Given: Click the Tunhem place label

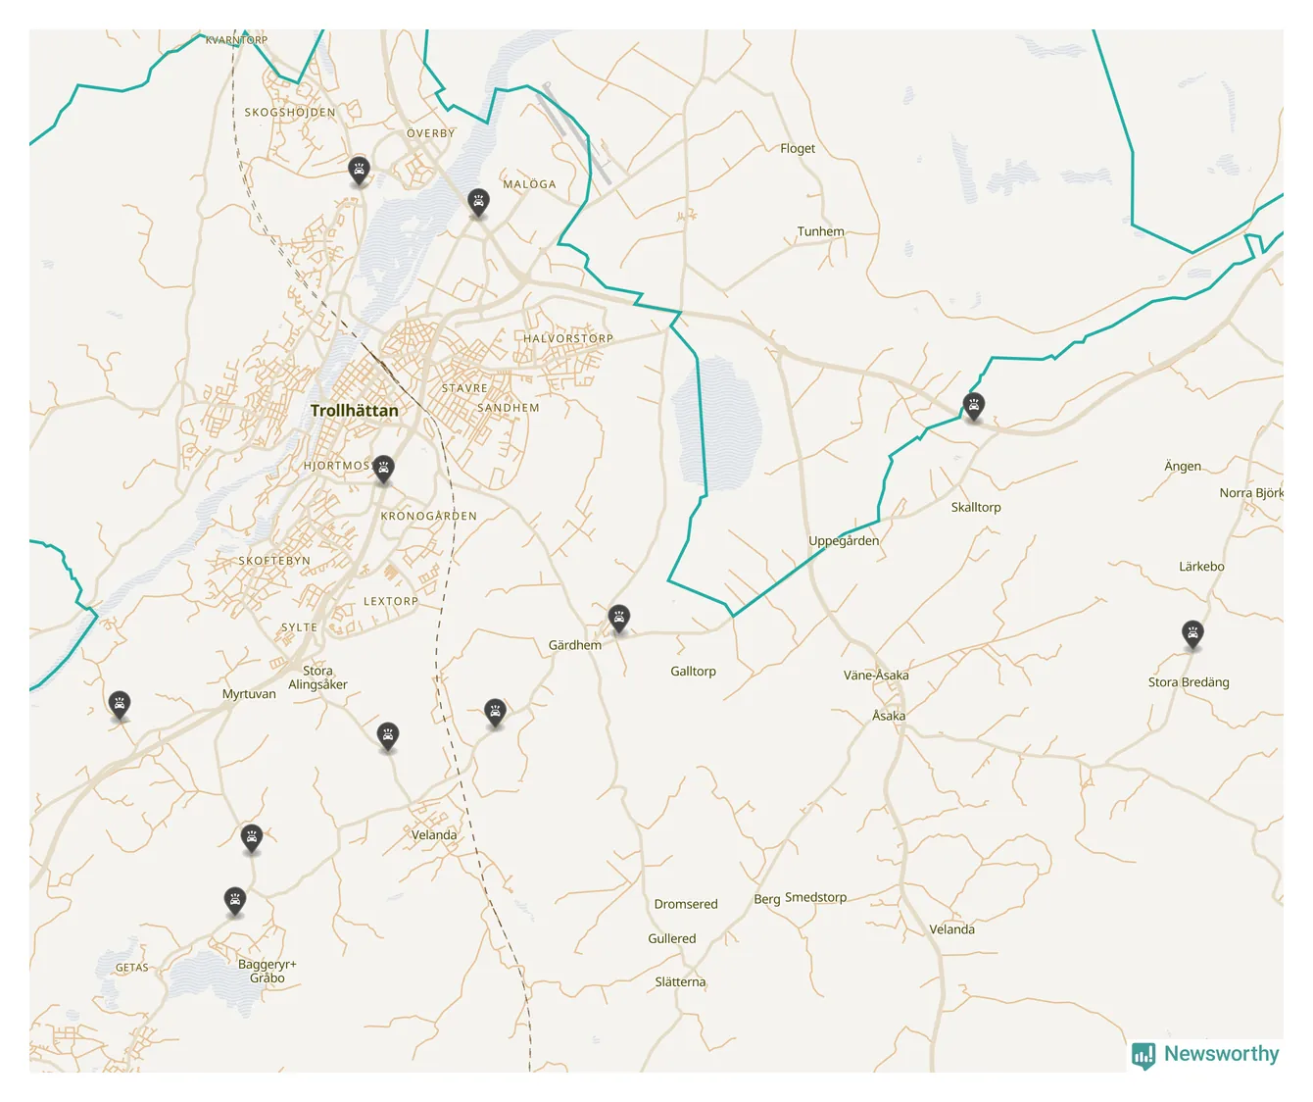Looking at the screenshot, I should [820, 232].
